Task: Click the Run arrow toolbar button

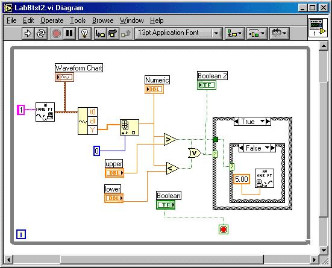Action: (28, 34)
